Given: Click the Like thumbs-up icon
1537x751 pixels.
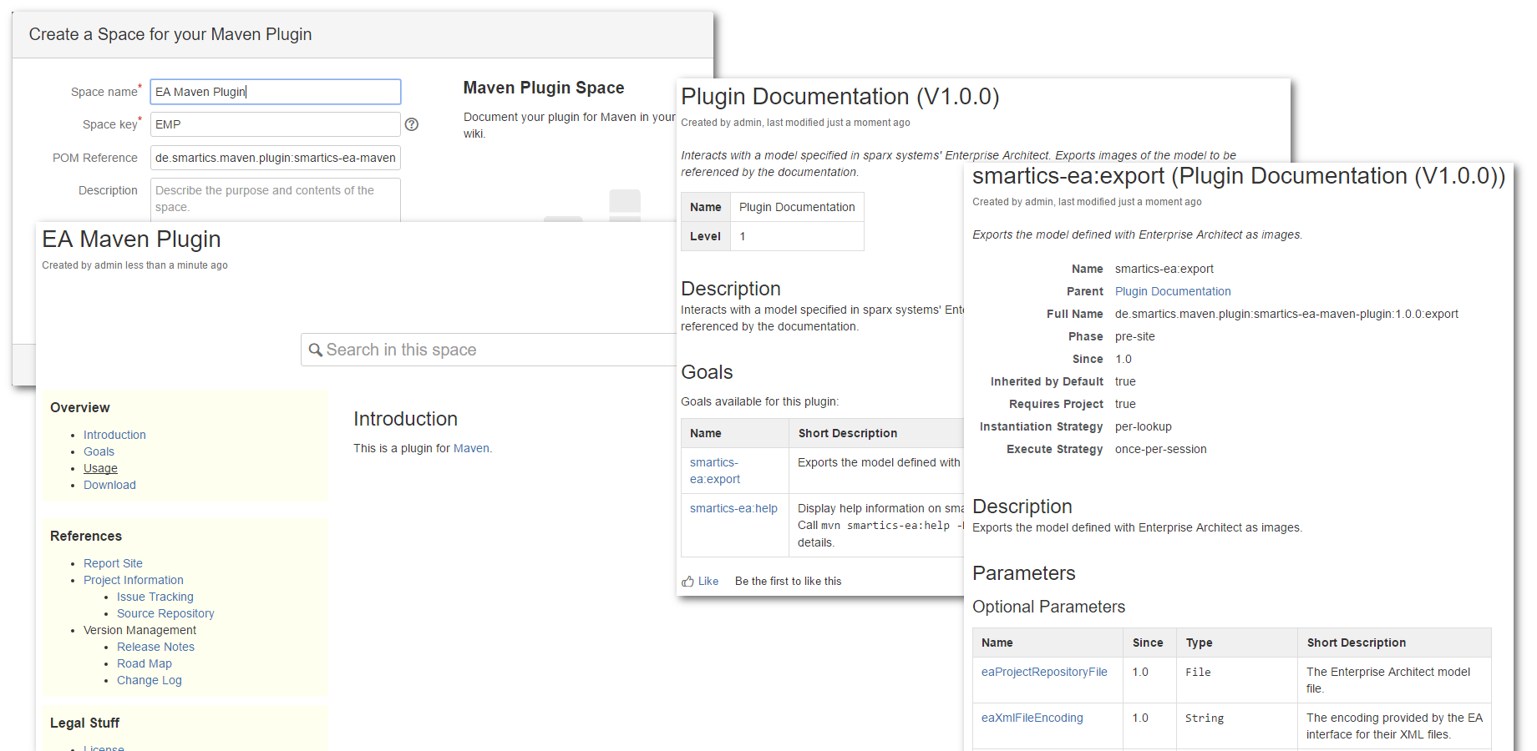Looking at the screenshot, I should 687,582.
